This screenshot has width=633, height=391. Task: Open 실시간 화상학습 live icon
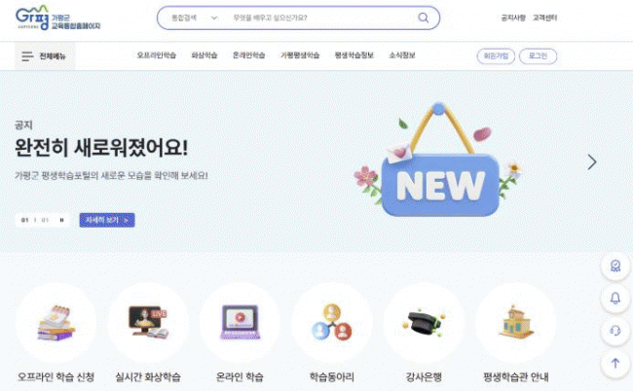(x=148, y=323)
